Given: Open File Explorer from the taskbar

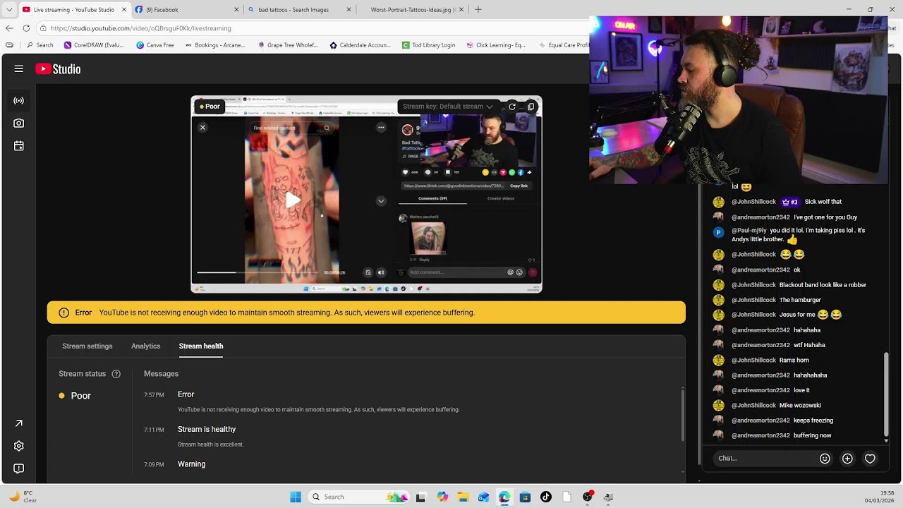Looking at the screenshot, I should tap(463, 497).
